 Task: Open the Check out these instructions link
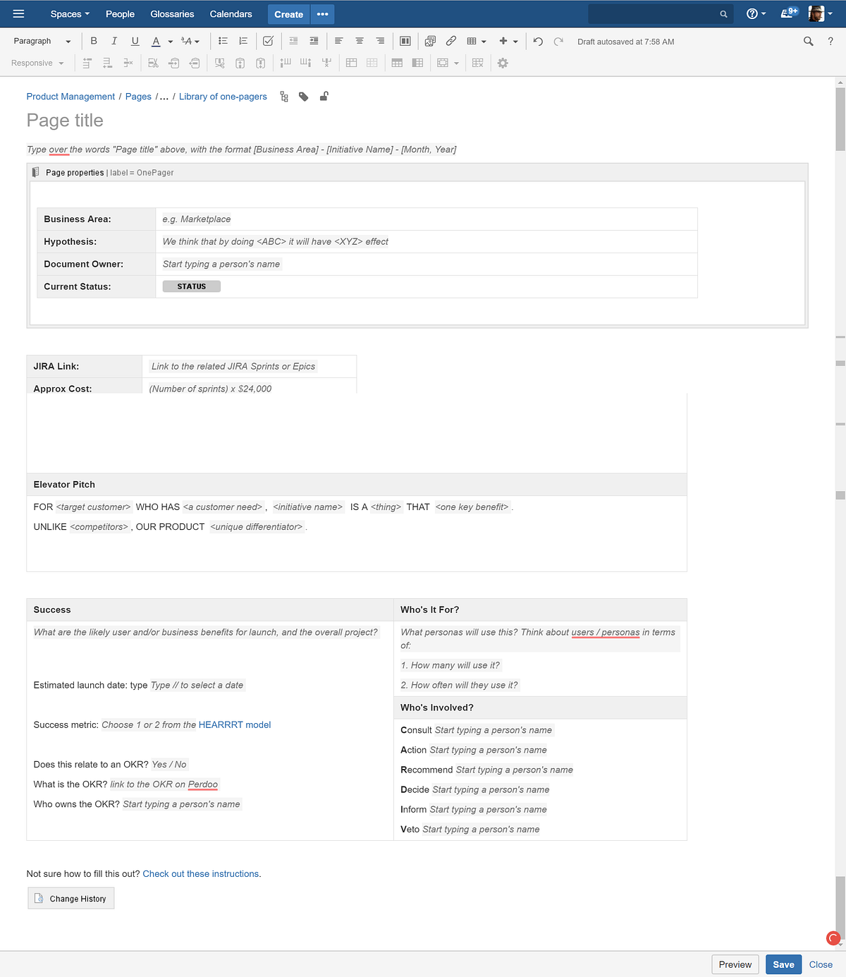click(200, 873)
